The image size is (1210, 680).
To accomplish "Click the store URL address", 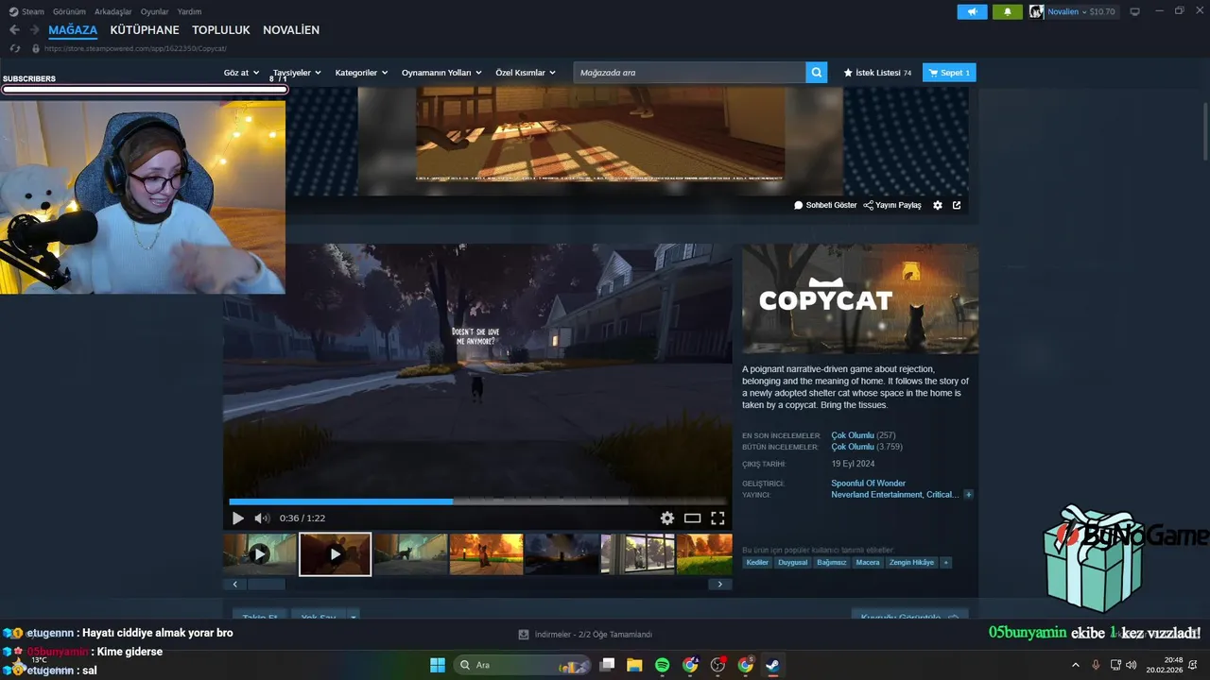I will tap(135, 48).
